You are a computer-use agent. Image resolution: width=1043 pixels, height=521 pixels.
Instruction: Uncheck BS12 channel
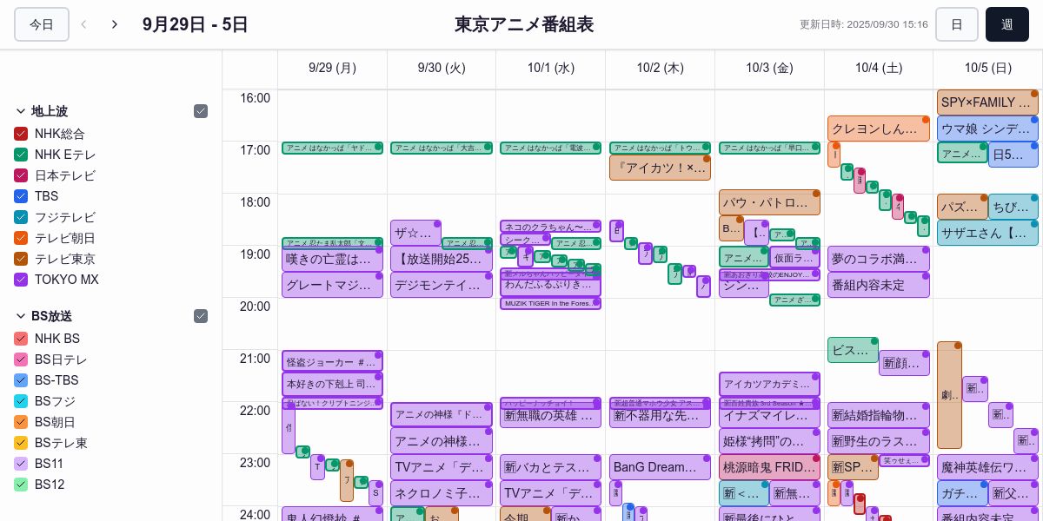pos(21,485)
